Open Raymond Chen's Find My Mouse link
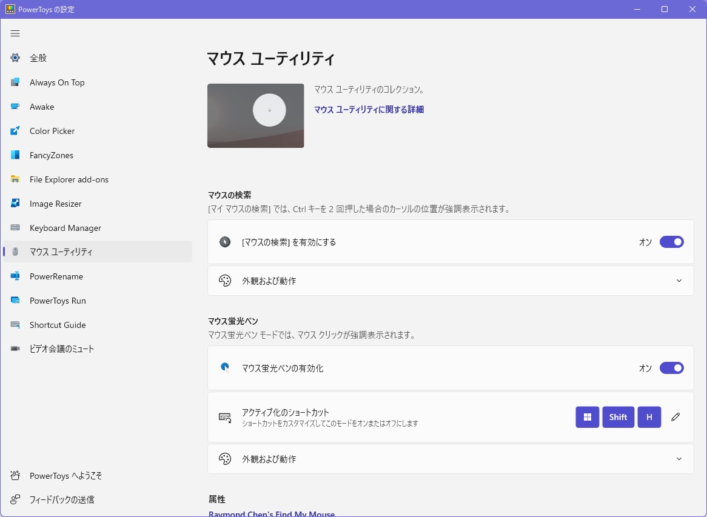 pos(272,513)
